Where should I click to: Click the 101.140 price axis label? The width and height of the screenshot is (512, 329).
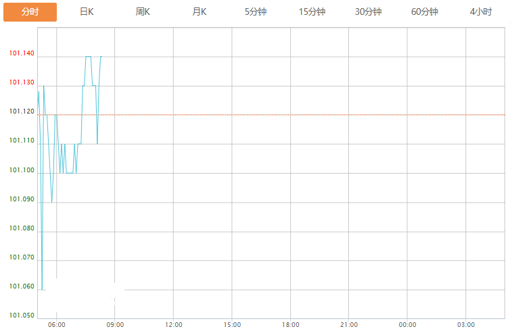22,53
